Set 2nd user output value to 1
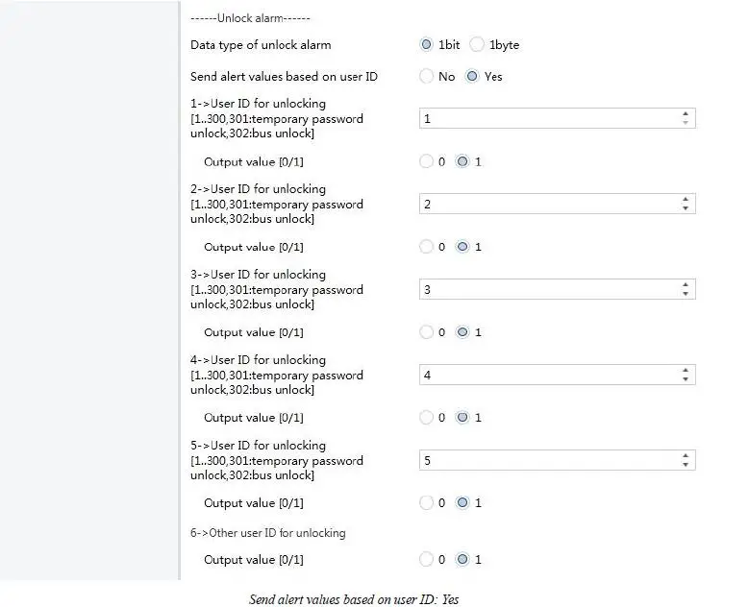The height and width of the screenshot is (607, 749). 462,247
